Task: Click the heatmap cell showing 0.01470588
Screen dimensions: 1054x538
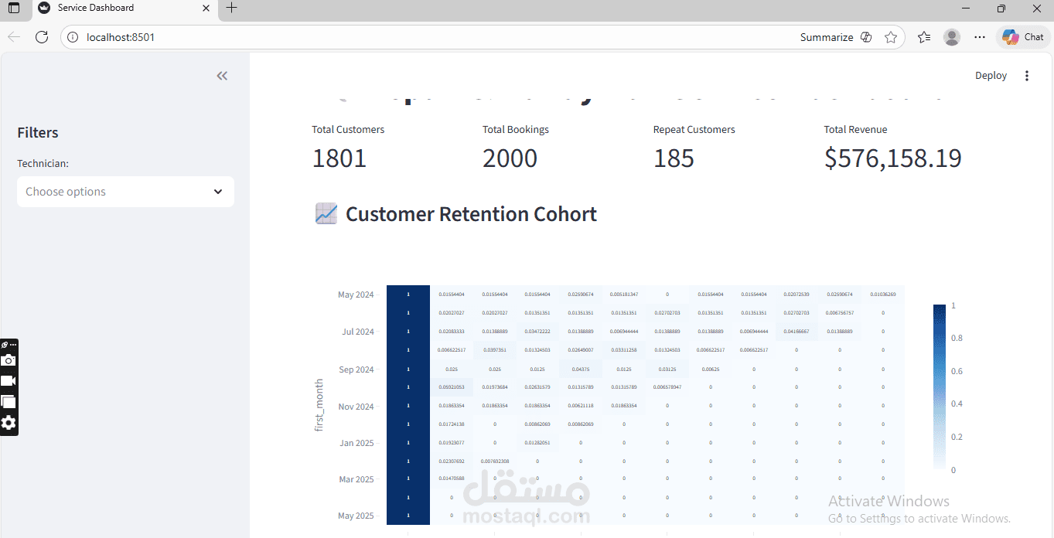Action: [x=451, y=479]
